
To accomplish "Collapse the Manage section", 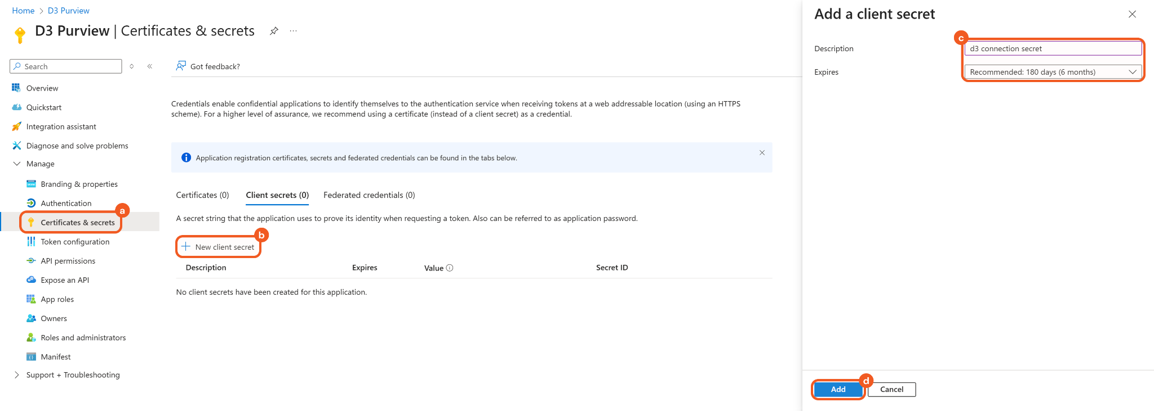I will (17, 164).
